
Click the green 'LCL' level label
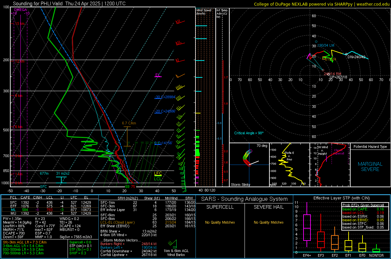(158, 179)
